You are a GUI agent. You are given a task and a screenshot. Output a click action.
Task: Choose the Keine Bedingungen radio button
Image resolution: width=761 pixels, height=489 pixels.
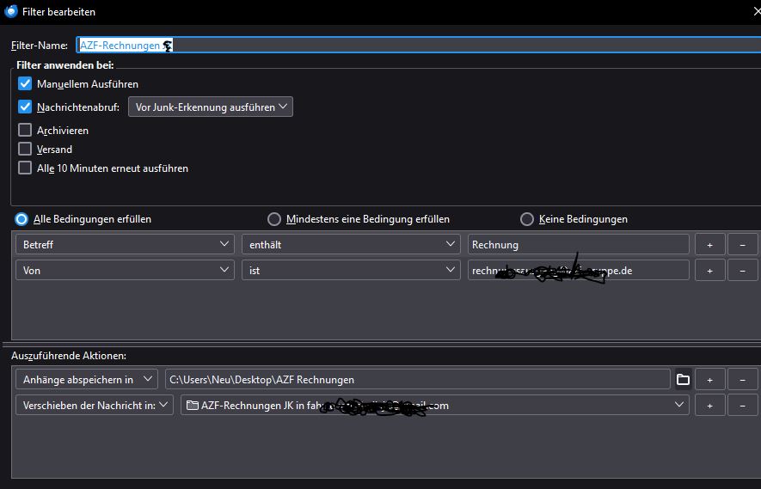(x=527, y=219)
